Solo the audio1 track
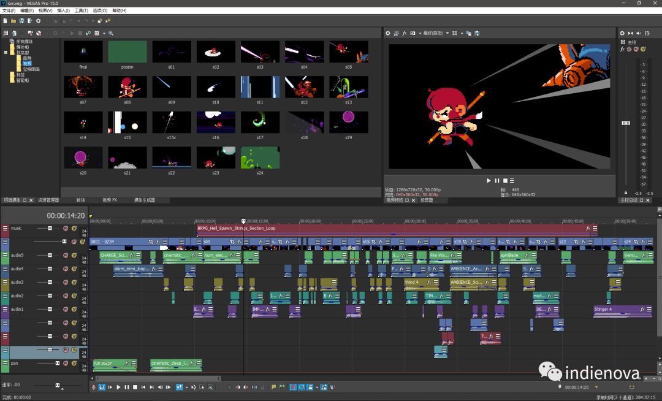The width and height of the screenshot is (662, 401). click(x=74, y=310)
